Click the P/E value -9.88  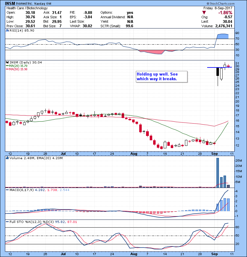[x=88, y=13]
